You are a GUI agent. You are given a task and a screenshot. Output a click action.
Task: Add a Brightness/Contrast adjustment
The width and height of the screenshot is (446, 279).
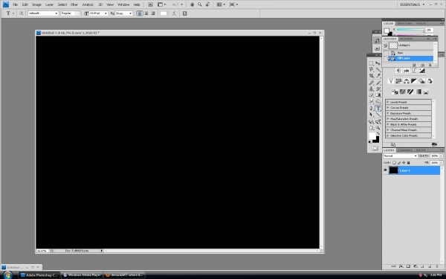(x=398, y=71)
